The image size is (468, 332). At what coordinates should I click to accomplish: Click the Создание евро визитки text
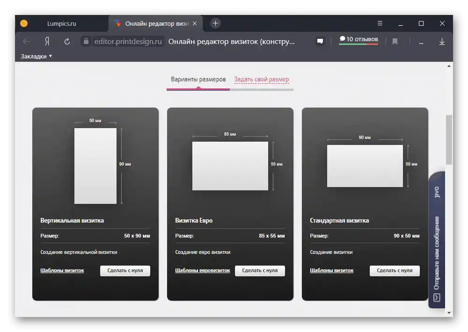(x=203, y=252)
